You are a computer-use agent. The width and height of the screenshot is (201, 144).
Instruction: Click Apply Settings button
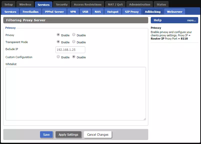pos(68,135)
